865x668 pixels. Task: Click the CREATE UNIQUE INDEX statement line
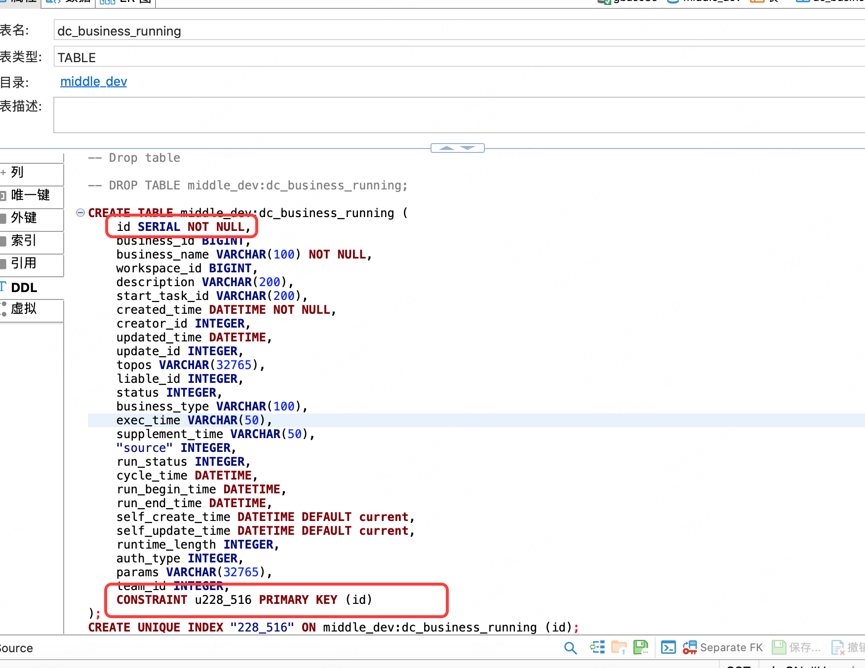pos(334,628)
